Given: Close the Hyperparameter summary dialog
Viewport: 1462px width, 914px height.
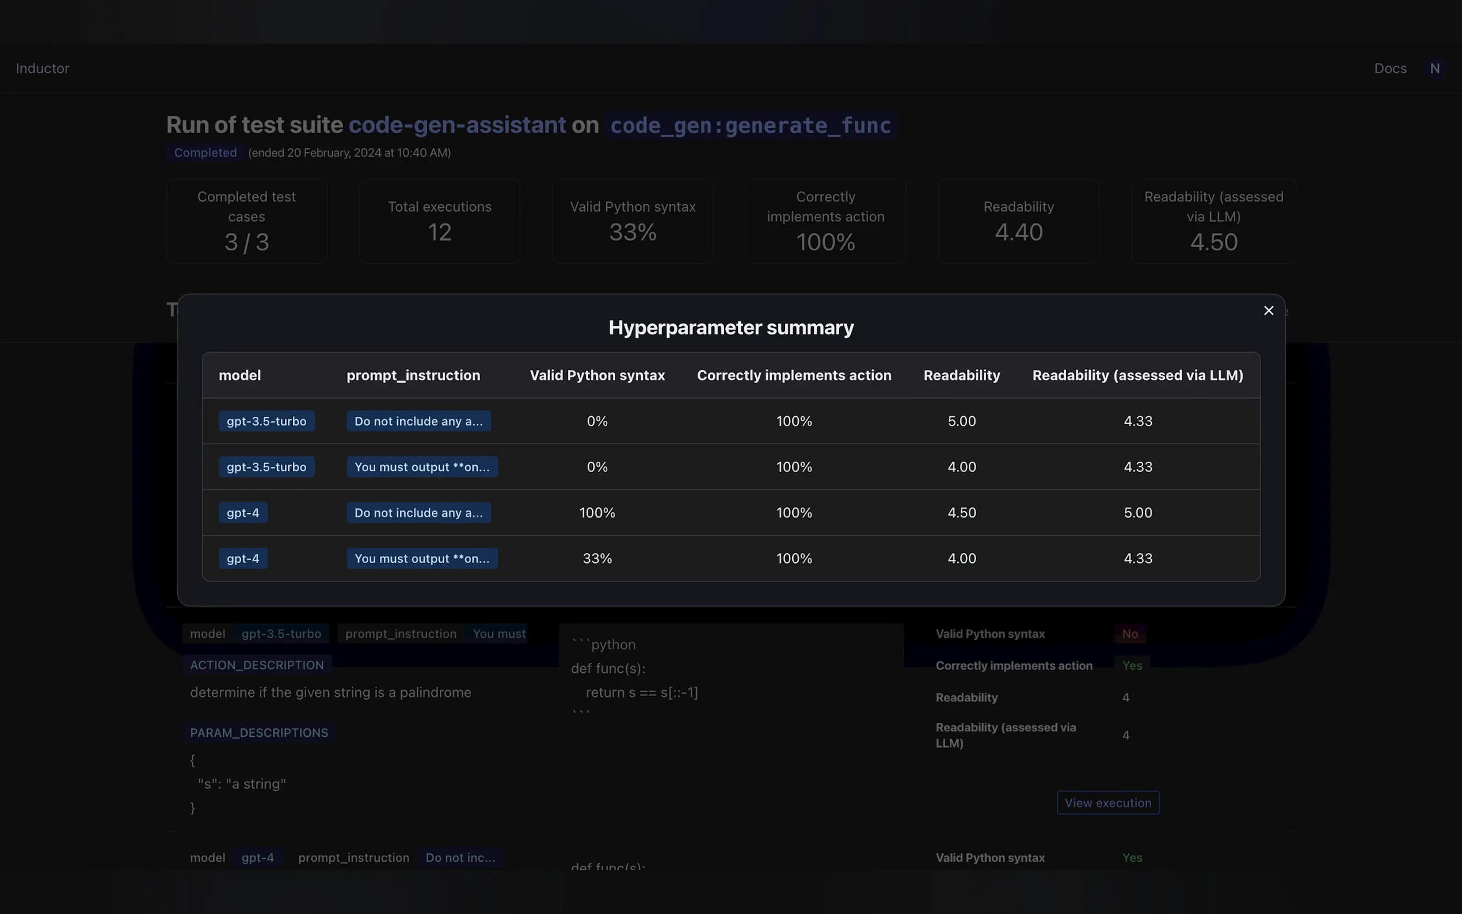Looking at the screenshot, I should coord(1268,310).
